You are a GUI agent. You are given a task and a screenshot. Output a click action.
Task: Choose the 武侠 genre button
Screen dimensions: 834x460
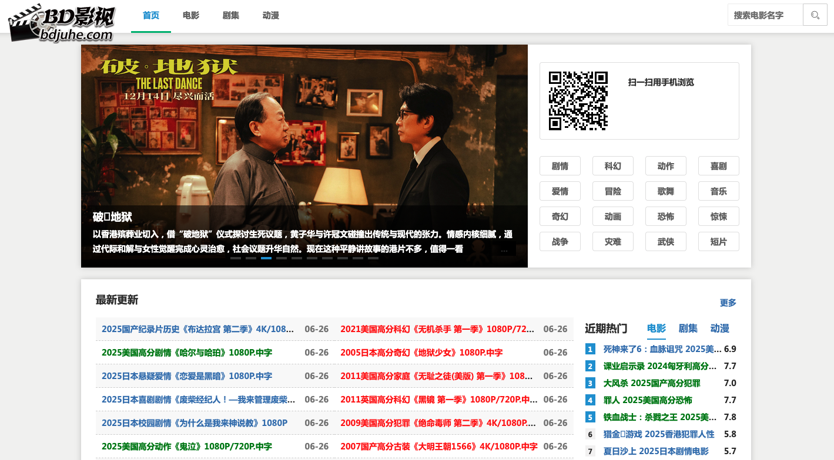click(666, 242)
